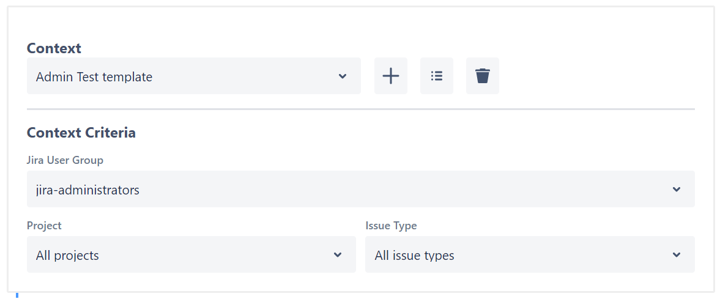Screen dimensions: 720x299
Task: Expand the All issue types dropdown
Action: pyautogui.click(x=530, y=254)
